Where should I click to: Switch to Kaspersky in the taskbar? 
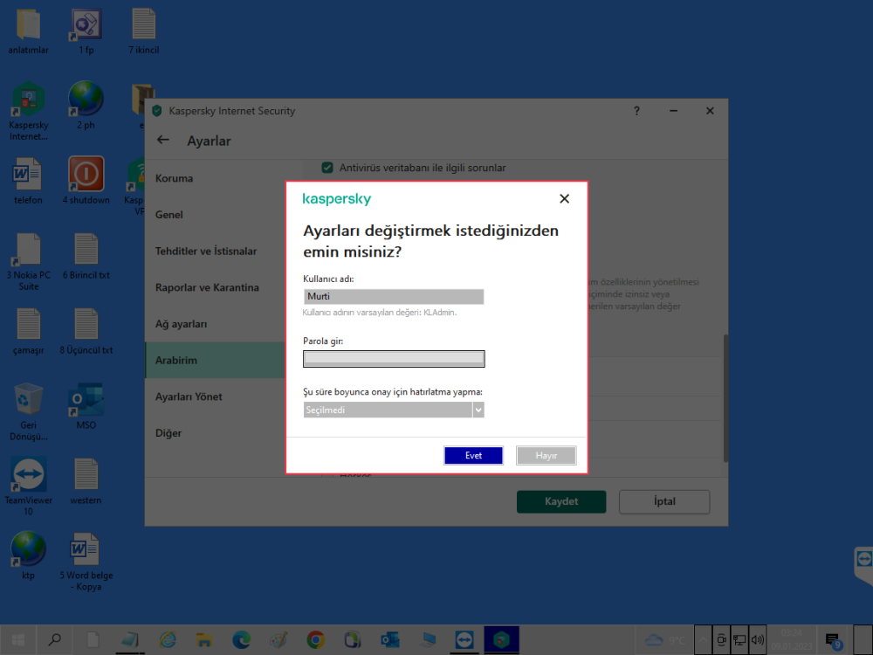tap(502, 640)
